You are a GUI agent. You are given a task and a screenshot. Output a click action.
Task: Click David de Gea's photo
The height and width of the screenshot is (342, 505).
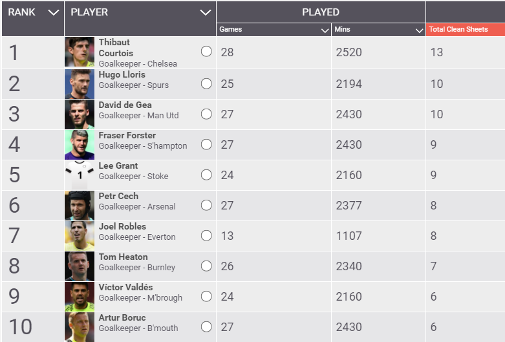80,114
